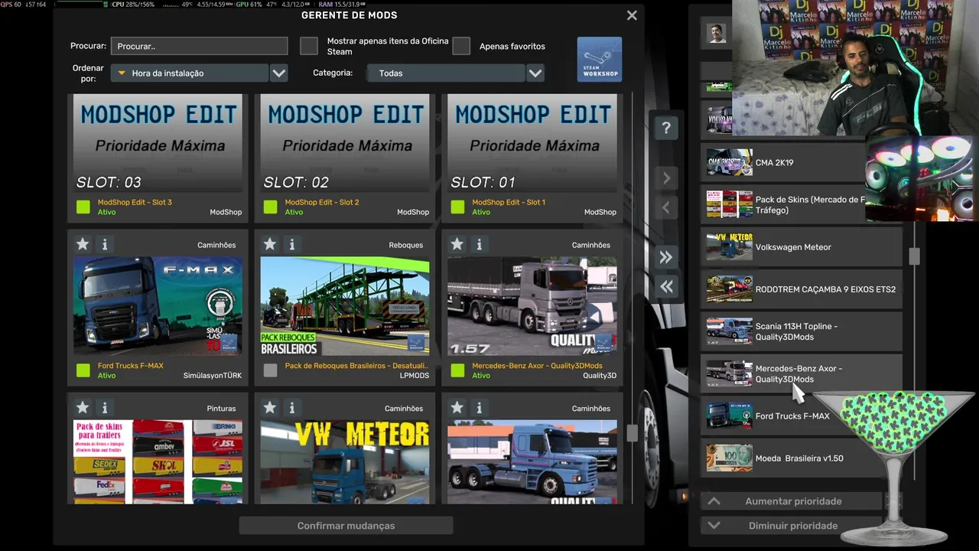Favorite the Pinturas skins pack star
This screenshot has width=979, height=551.
[83, 408]
